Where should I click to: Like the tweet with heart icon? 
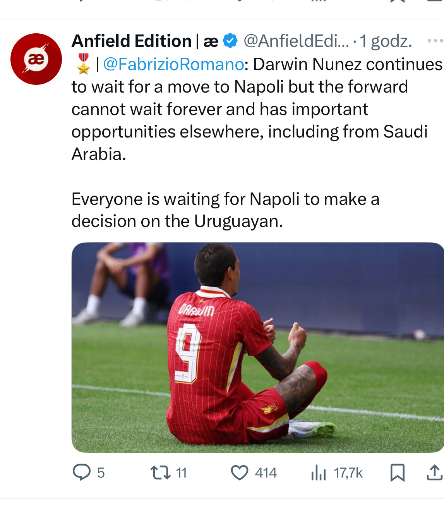point(240,473)
